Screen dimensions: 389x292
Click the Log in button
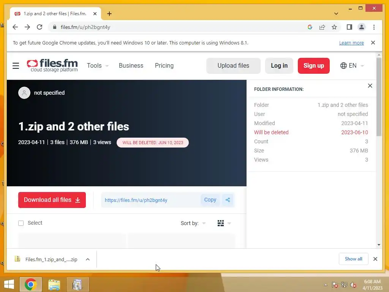279,66
